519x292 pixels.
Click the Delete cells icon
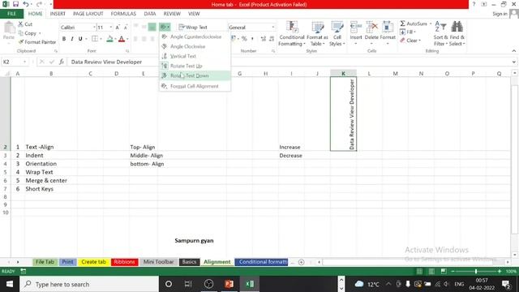coord(371,27)
